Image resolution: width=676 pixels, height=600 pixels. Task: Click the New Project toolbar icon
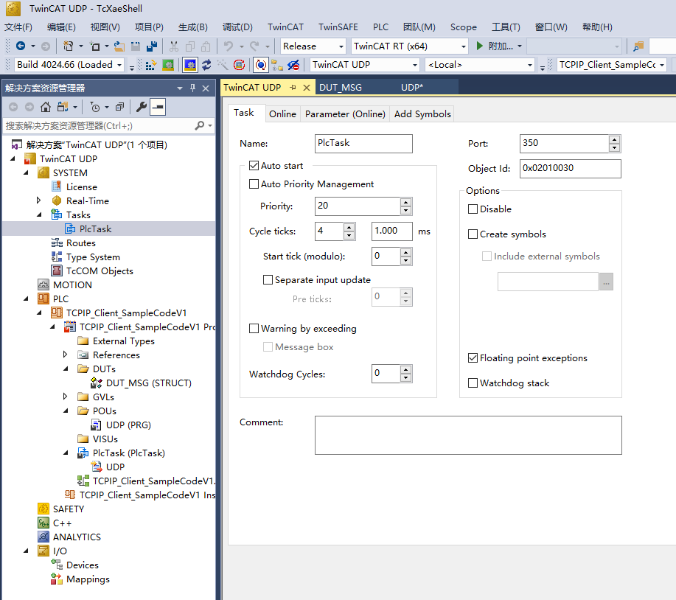pos(68,46)
